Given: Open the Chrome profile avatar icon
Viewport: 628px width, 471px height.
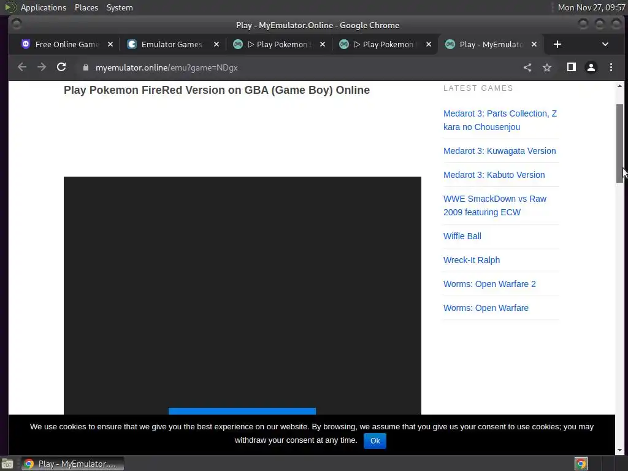Looking at the screenshot, I should [x=591, y=67].
